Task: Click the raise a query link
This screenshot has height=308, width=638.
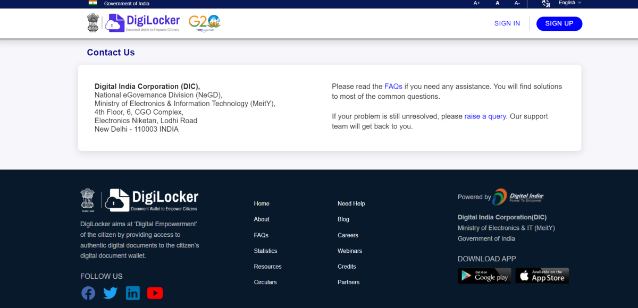Action: (x=485, y=116)
